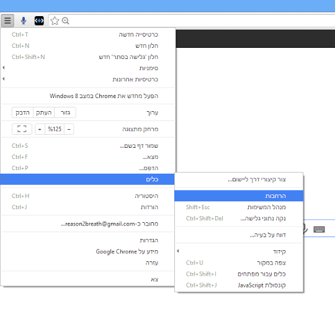This screenshot has height=316, width=335.
Task: Click the blue microphone extension icon
Action: (x=24, y=20)
